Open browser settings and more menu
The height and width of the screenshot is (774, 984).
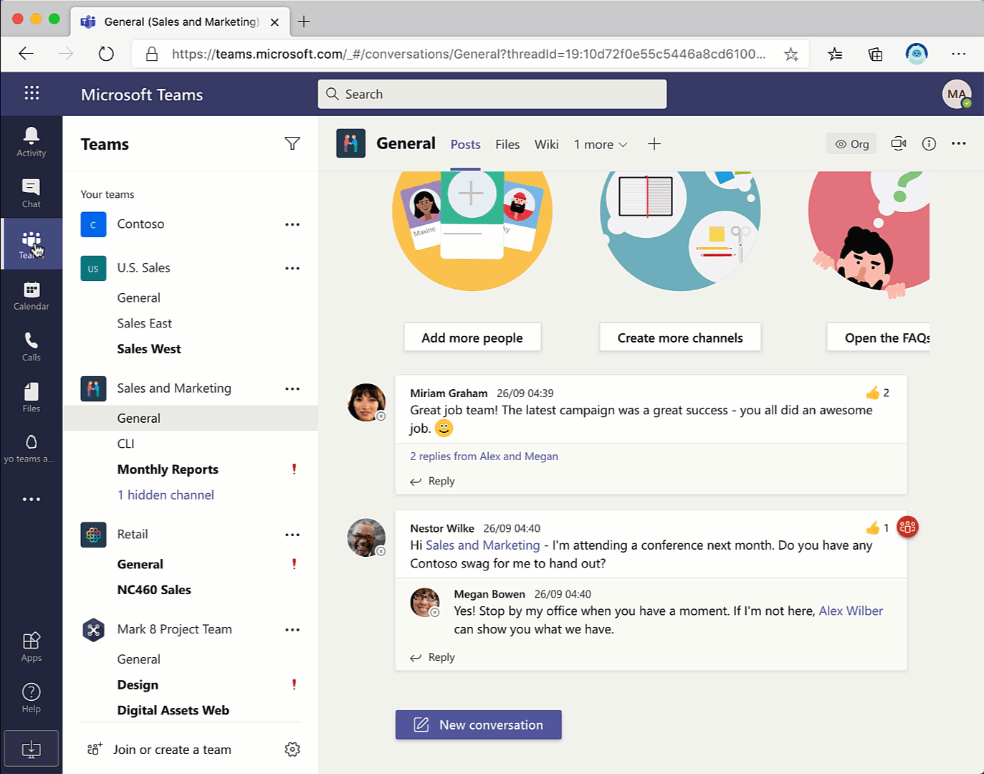point(959,54)
